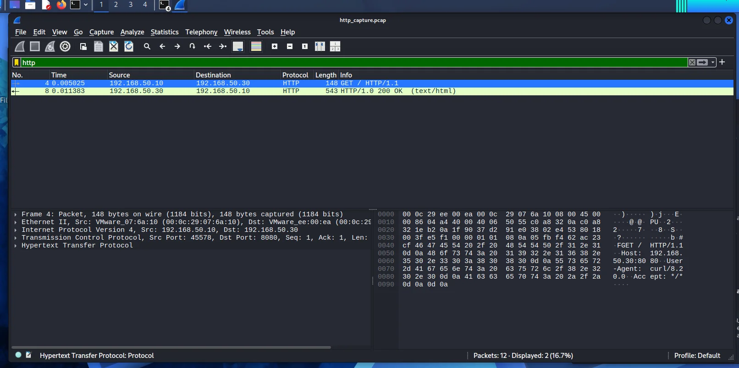The image size is (739, 368).
Task: Add a display filter button with plus
Action: click(x=722, y=62)
